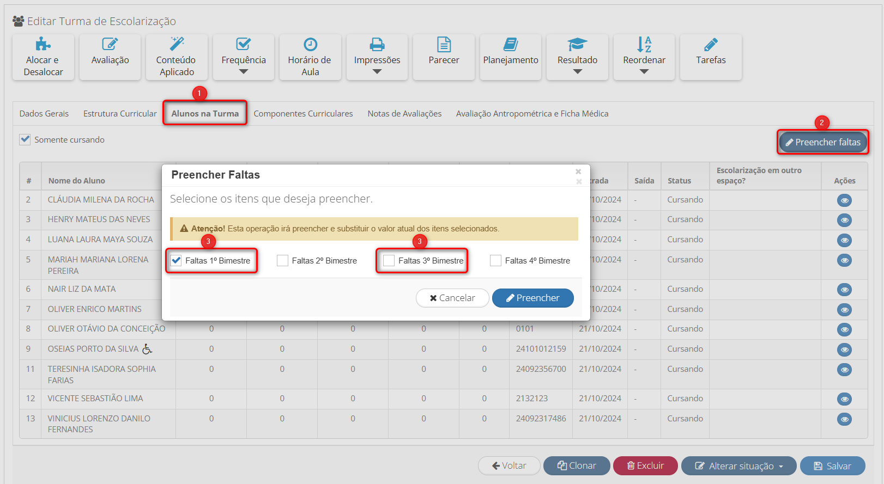This screenshot has width=884, height=484.
Task: Toggle Somente cursando checkbox
Action: pyautogui.click(x=25, y=139)
